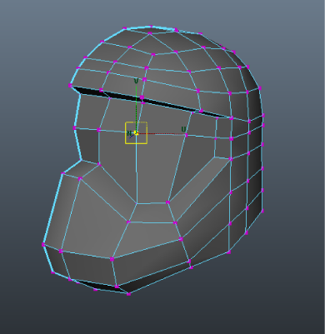Select the topmost vertex on the helmet crown
Image resolution: width=325 pixels, height=334 pixels.
(150, 27)
